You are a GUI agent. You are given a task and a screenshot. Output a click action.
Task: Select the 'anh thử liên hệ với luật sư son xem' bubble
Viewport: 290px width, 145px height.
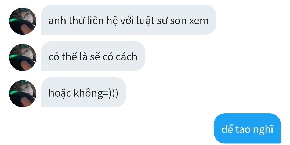point(128,20)
